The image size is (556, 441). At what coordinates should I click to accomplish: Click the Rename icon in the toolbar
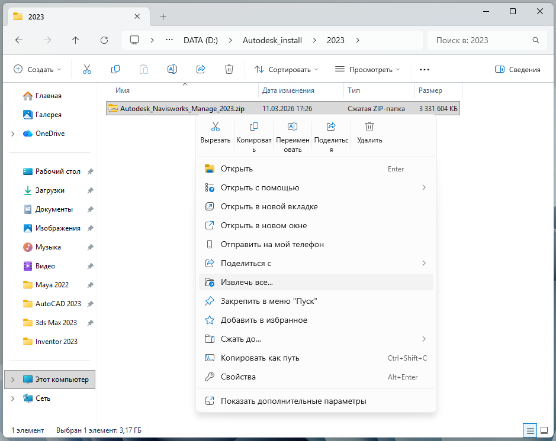[172, 69]
